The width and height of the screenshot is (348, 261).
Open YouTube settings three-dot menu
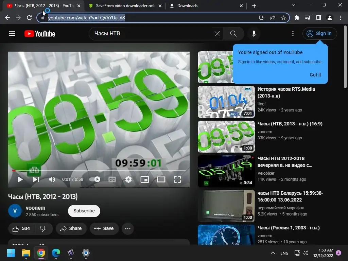pos(293,34)
